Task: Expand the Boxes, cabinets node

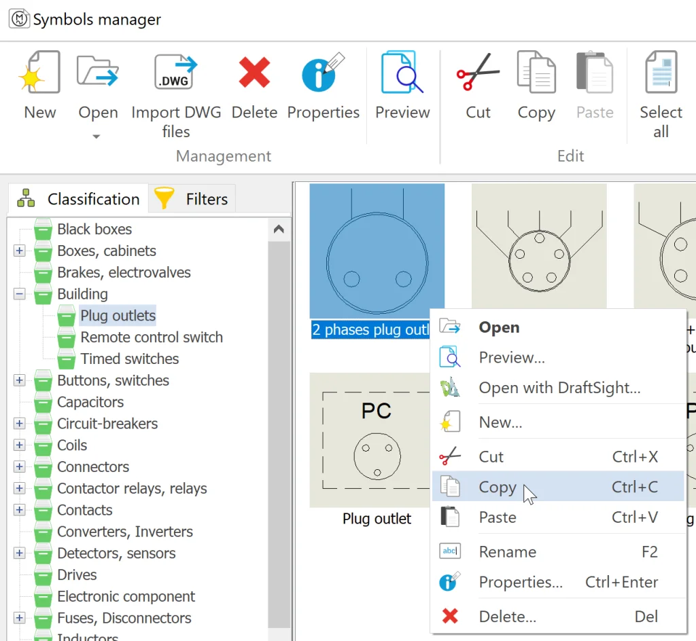Action: coord(19,251)
